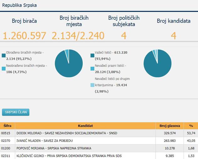This screenshot has height=159, width=198.
Task: Select the KLIČKOVIĆ GOJKO candidate row
Action: coord(99,156)
